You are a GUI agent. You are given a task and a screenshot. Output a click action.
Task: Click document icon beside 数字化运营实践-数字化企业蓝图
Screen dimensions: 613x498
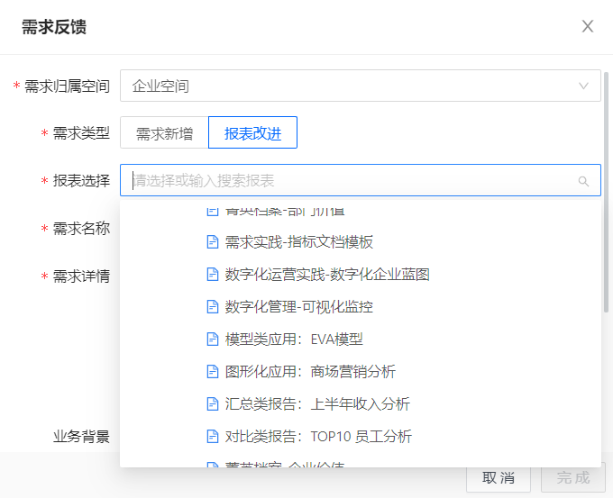[x=213, y=275]
